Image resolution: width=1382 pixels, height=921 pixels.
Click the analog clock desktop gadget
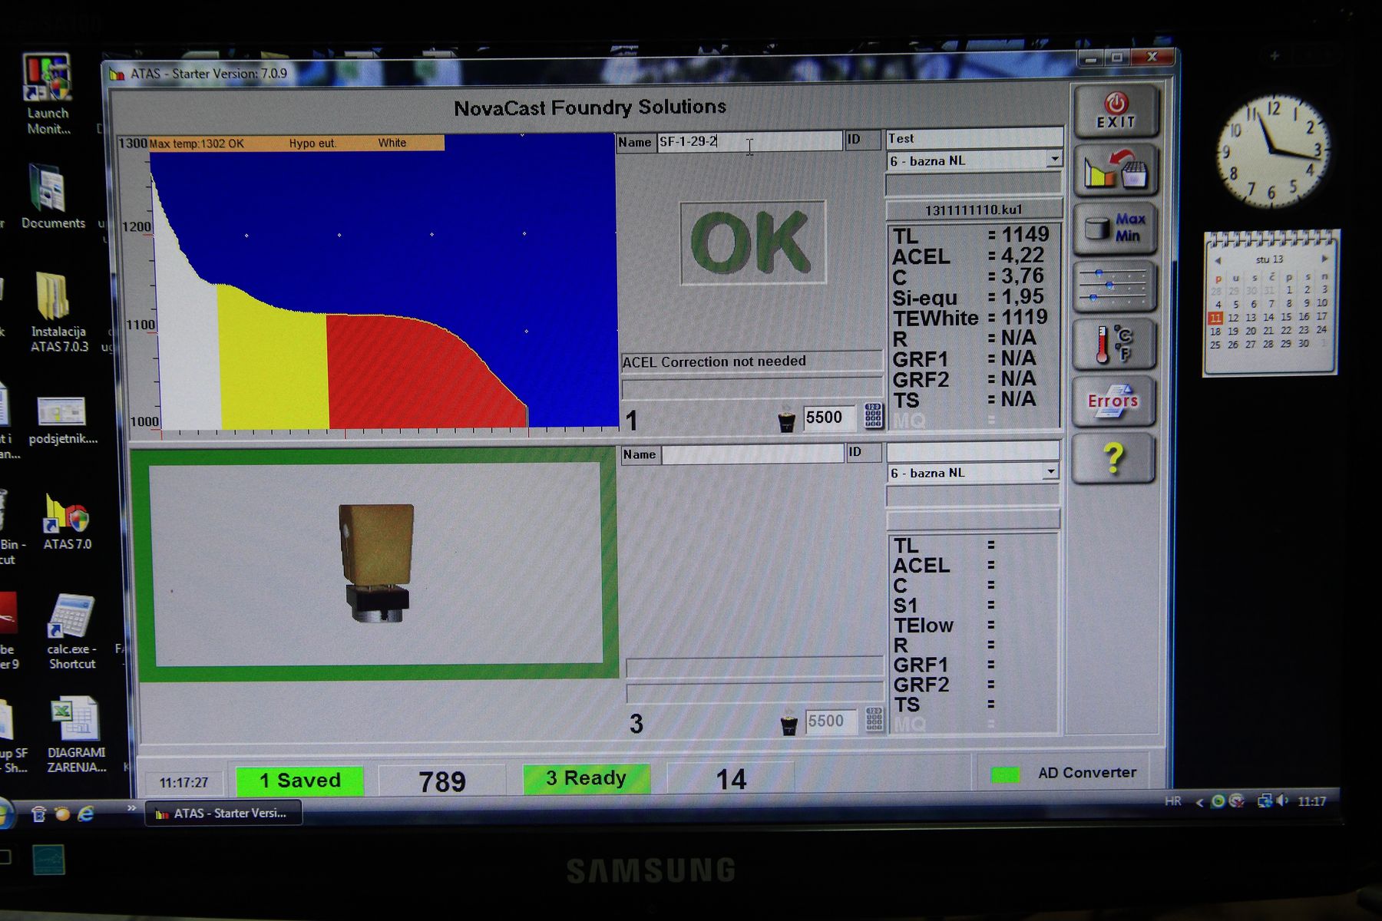[1274, 150]
